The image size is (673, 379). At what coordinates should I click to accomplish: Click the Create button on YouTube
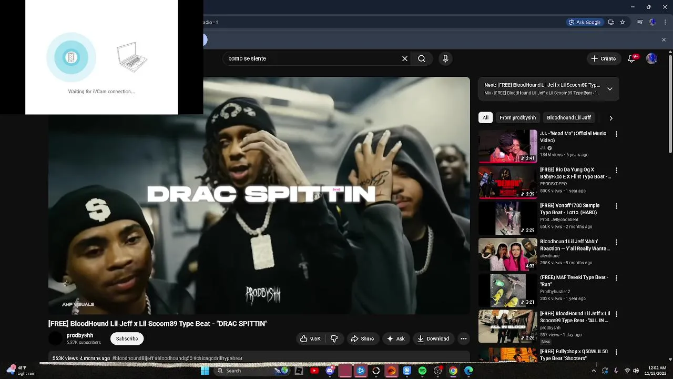click(603, 58)
